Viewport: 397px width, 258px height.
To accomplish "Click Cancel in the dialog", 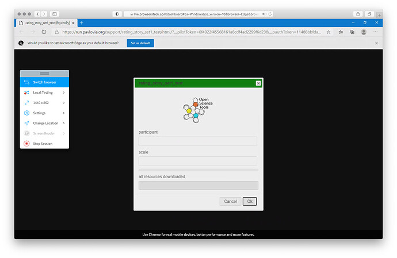I will (230, 201).
